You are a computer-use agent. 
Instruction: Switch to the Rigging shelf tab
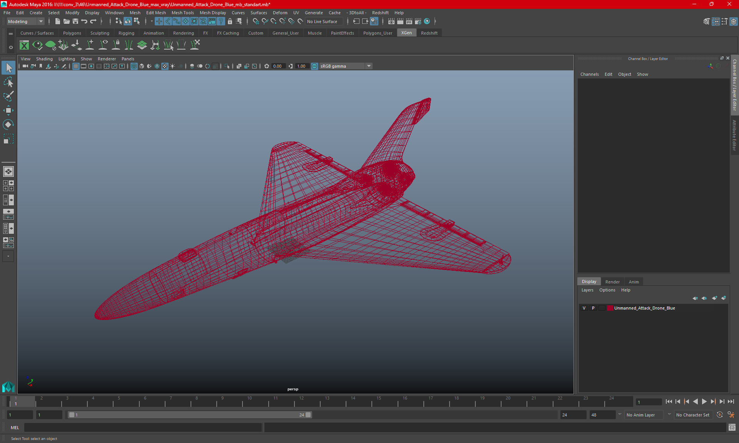[x=126, y=33]
